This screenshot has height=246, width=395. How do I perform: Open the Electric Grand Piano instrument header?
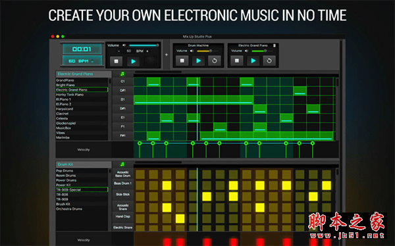pos(84,74)
